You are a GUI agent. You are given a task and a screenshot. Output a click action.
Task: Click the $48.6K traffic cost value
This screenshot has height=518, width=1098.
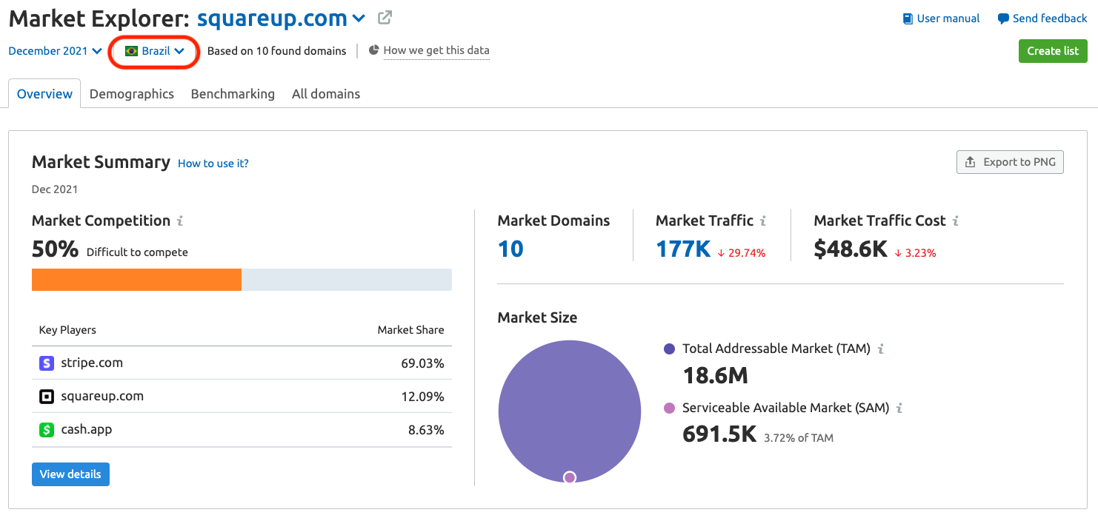(x=851, y=249)
